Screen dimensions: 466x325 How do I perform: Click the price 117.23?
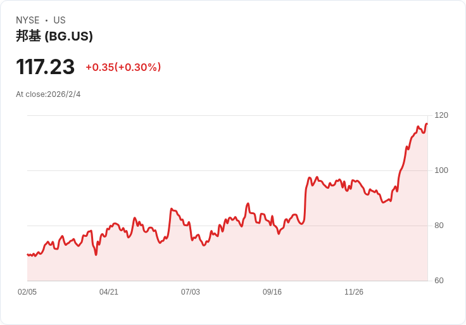click(x=45, y=67)
